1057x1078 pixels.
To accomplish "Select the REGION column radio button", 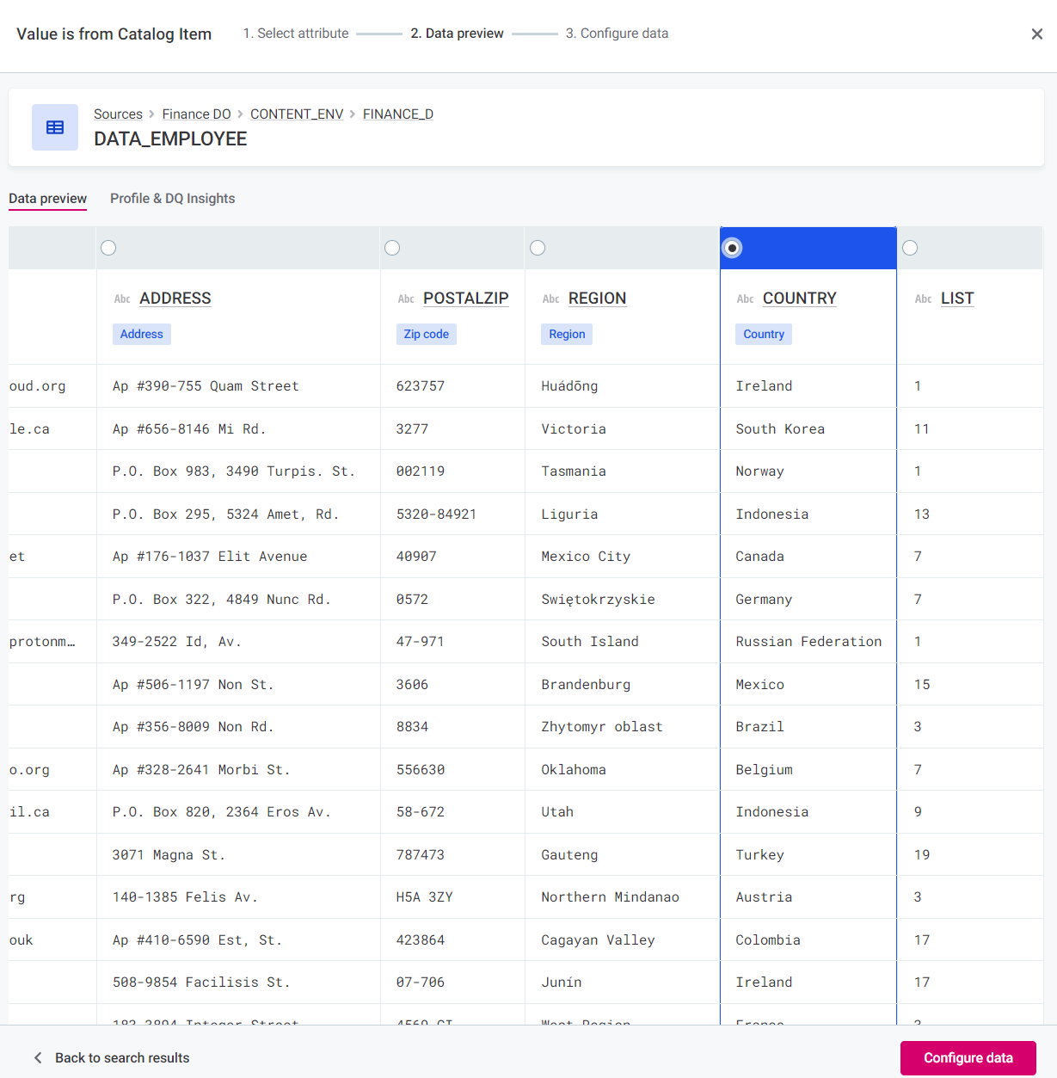I will tap(538, 248).
